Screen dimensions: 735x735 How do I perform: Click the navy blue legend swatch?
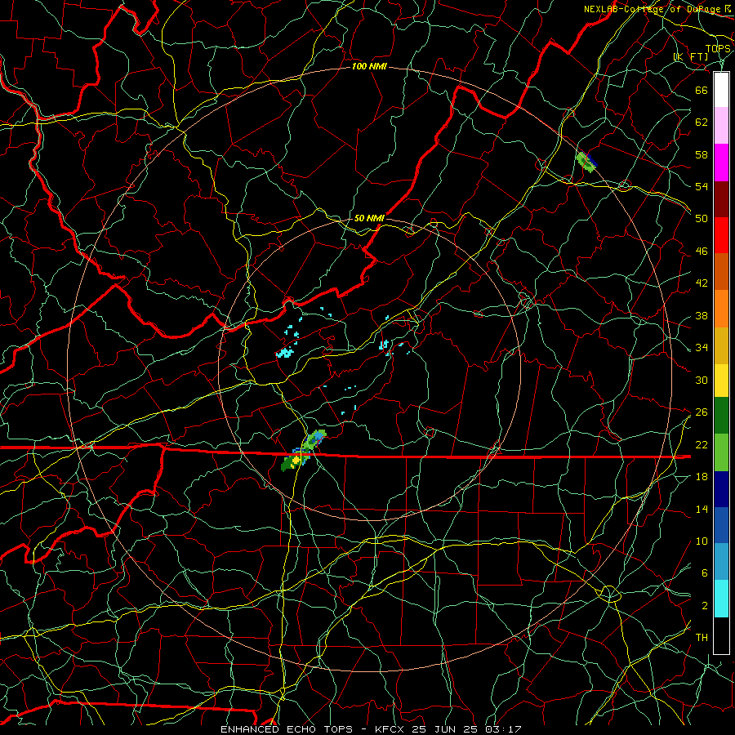(721, 489)
